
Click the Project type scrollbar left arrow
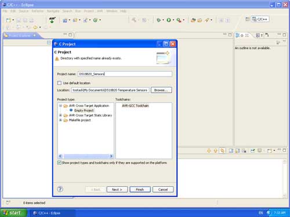(x=60, y=156)
